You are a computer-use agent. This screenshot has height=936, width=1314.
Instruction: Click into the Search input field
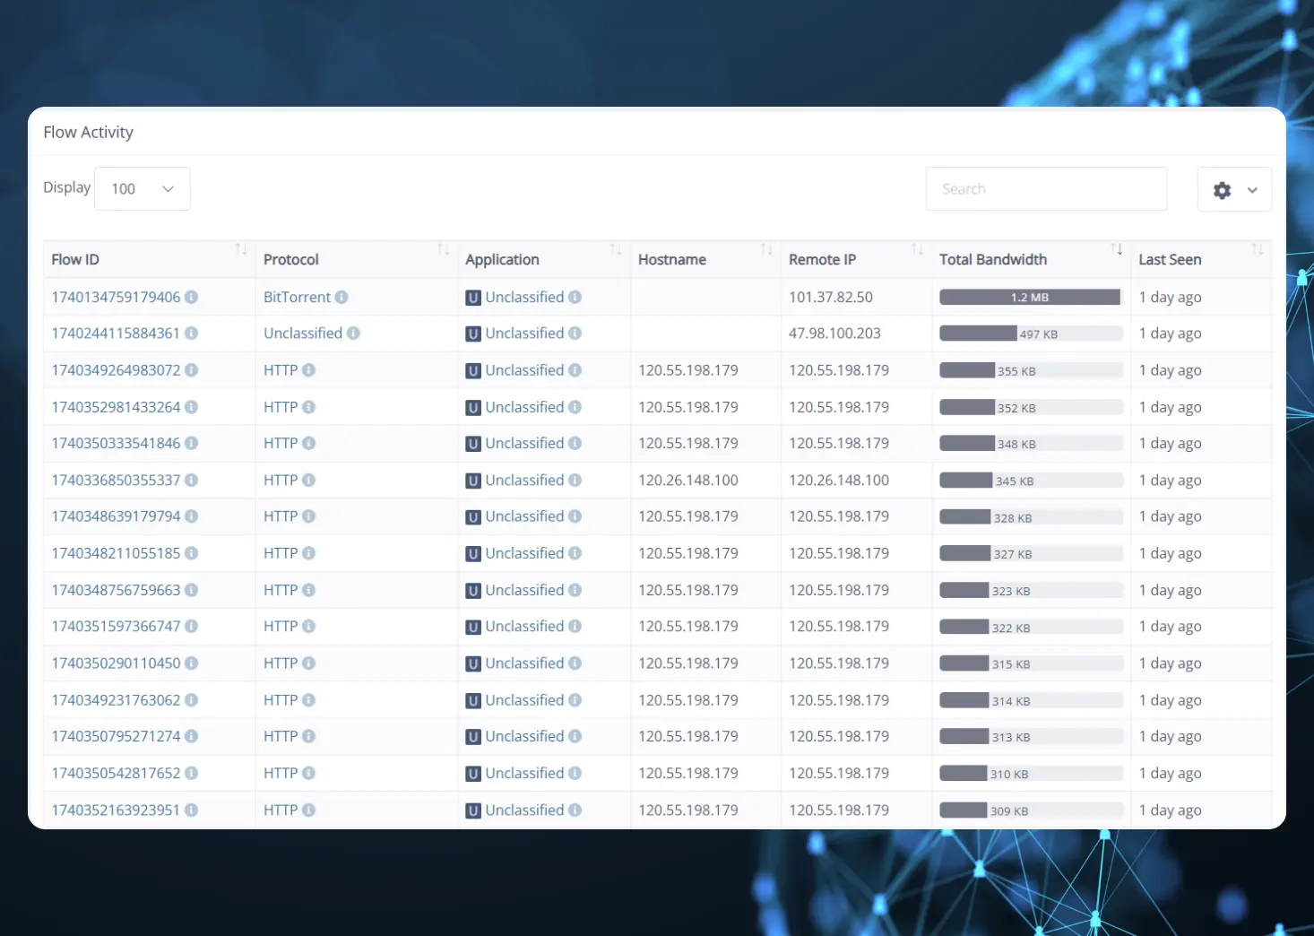[1046, 189]
